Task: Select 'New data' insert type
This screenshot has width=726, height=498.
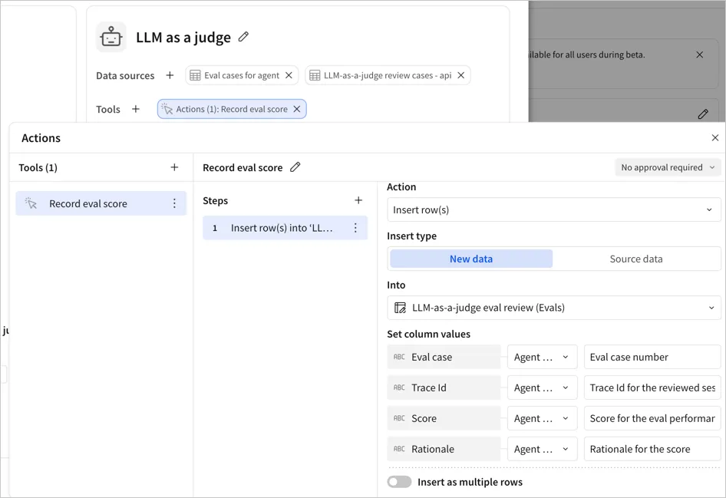Action: pyautogui.click(x=471, y=259)
